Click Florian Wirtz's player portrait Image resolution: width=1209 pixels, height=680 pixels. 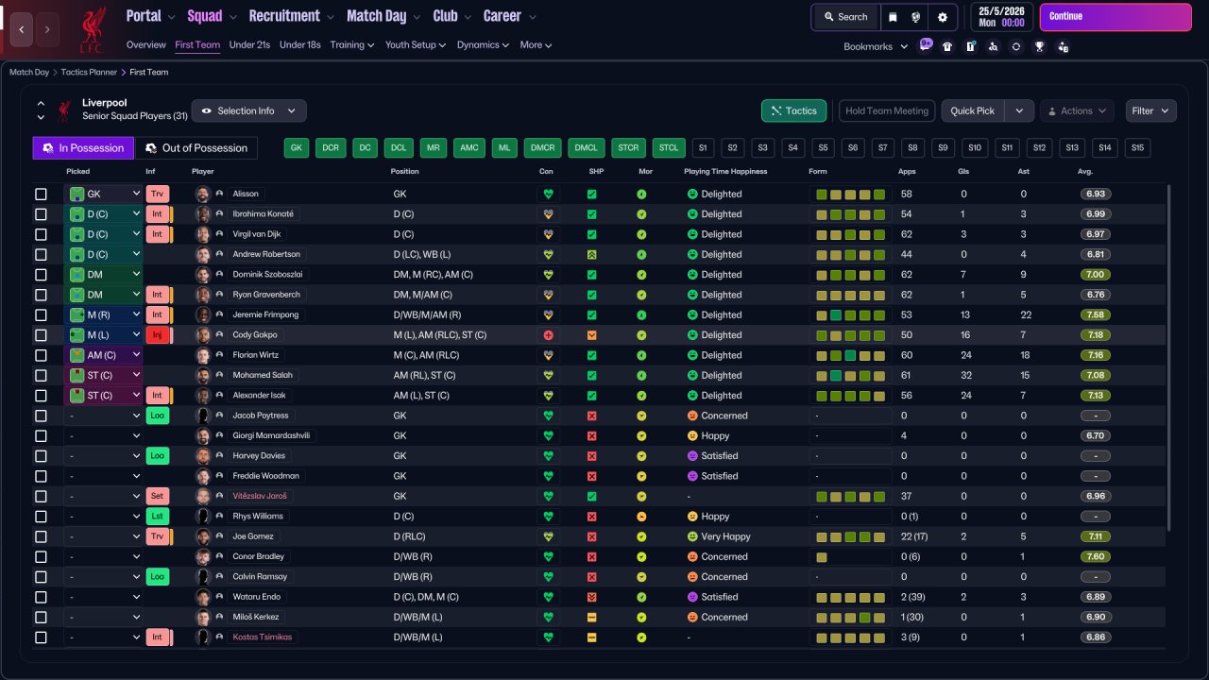(x=202, y=355)
